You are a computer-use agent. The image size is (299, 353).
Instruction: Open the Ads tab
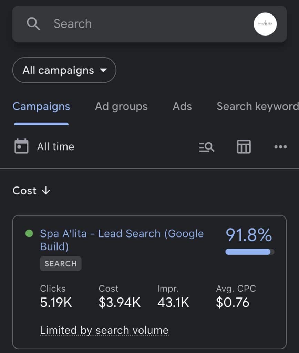pyautogui.click(x=182, y=107)
